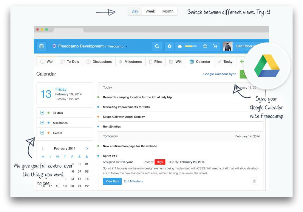The image size is (303, 212).
Task: Go to previous month in mini calendar
Action: click(42, 149)
